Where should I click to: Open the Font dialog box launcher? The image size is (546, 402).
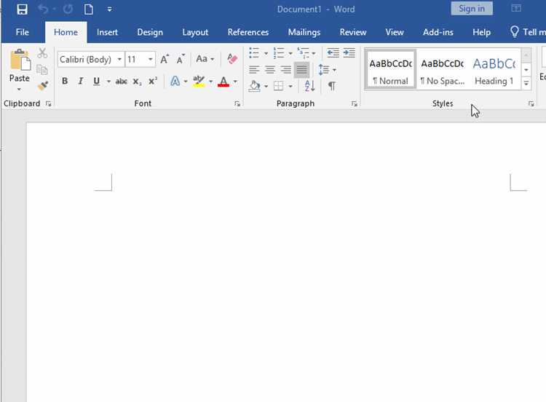pos(237,104)
